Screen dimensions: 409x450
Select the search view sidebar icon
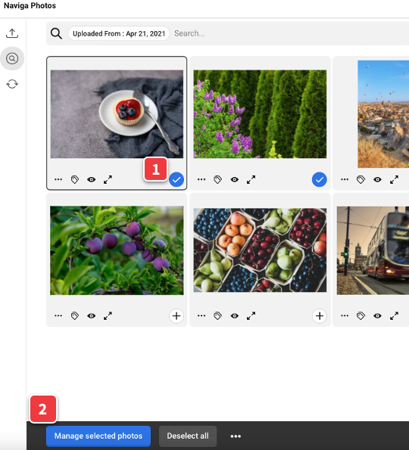(12, 58)
